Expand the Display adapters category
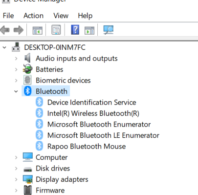 [16, 179]
